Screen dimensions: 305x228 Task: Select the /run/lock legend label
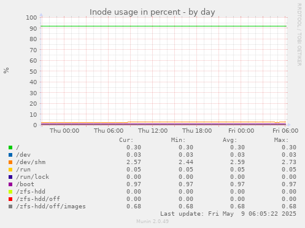33,177
